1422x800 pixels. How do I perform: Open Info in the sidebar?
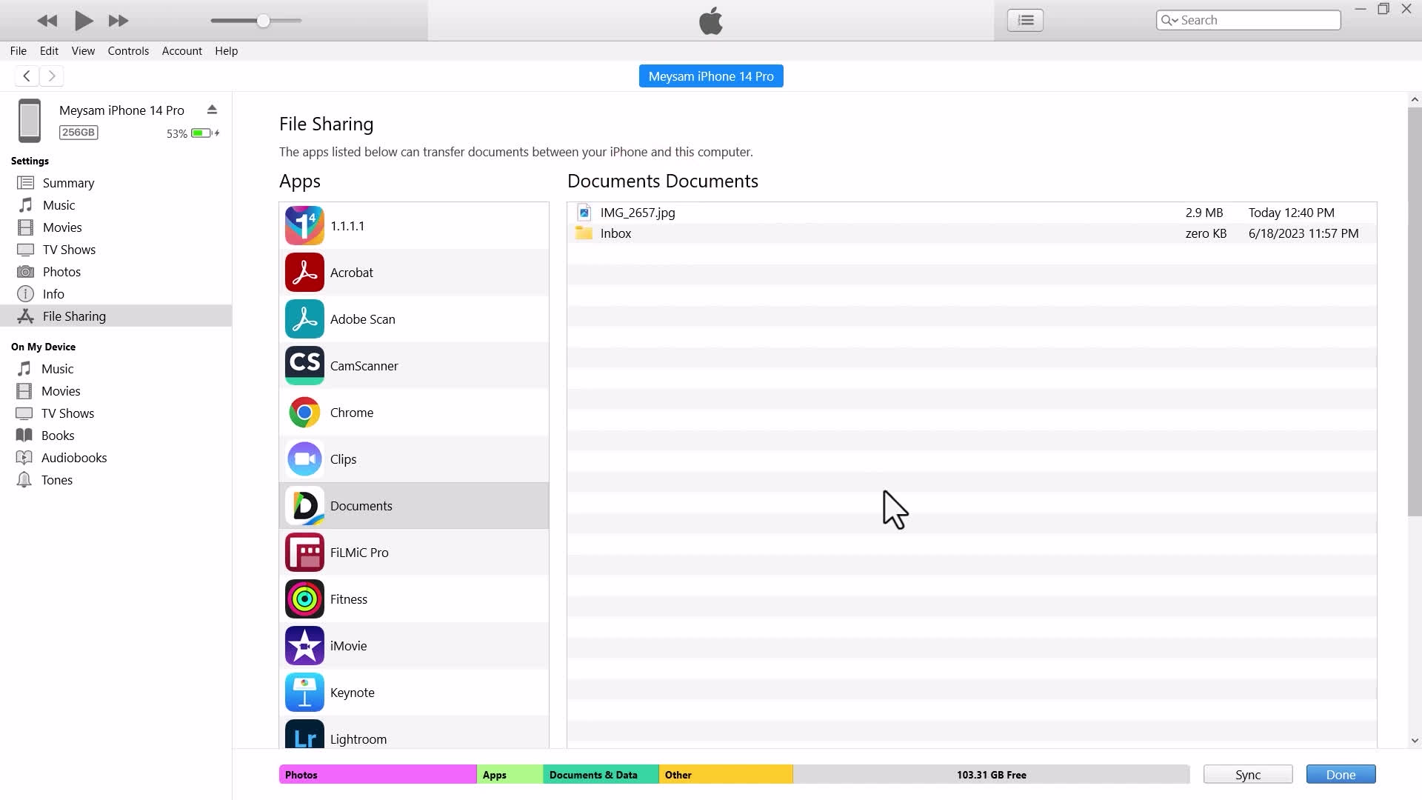click(x=116, y=294)
